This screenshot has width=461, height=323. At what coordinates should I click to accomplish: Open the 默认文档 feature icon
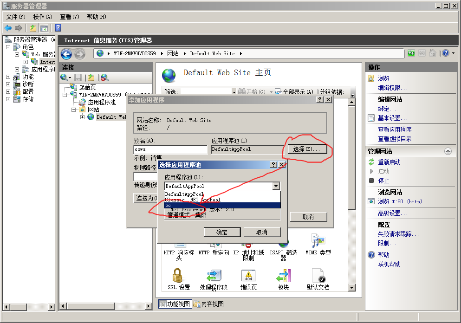pos(318,276)
